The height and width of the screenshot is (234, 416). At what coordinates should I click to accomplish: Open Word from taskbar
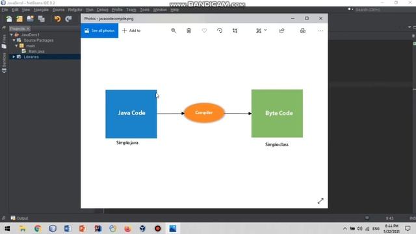[68, 228]
